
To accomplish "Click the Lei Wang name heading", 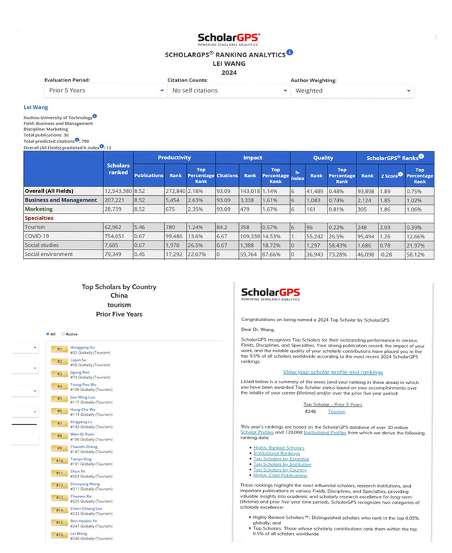I will point(37,107).
